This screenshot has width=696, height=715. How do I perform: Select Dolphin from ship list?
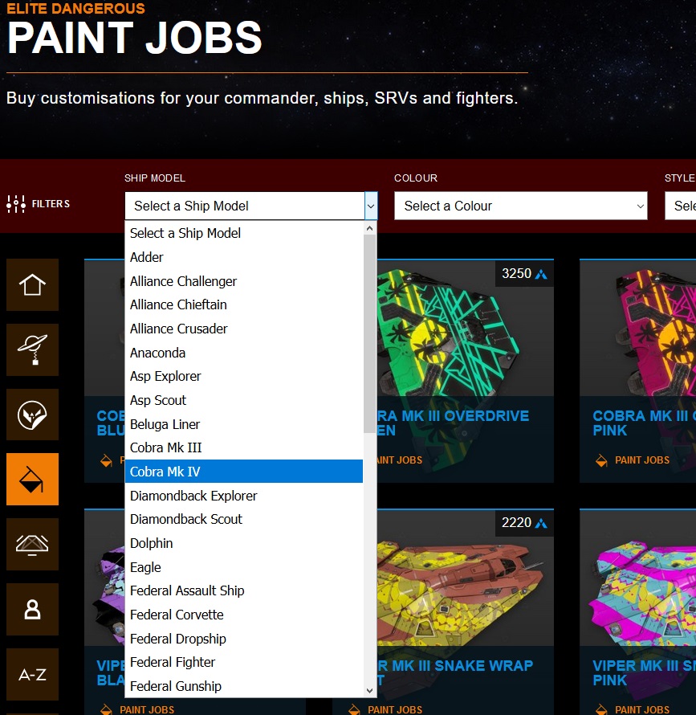[x=244, y=544]
